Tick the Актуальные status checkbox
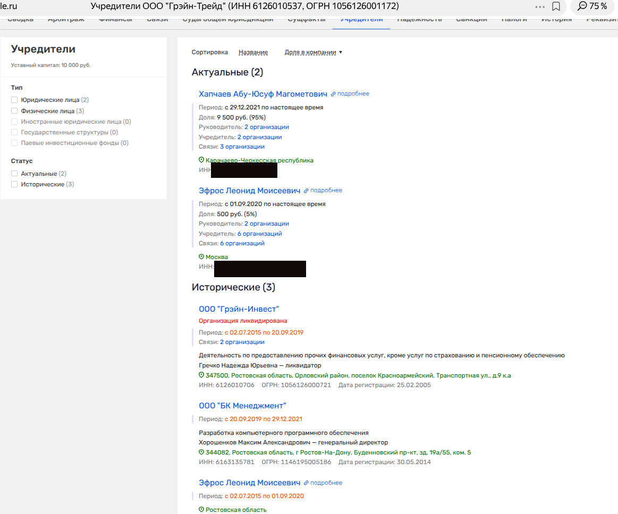 coord(14,174)
